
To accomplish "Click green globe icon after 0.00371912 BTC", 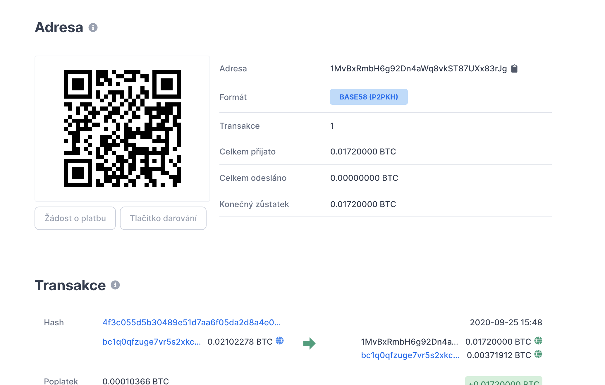I will [538, 355].
